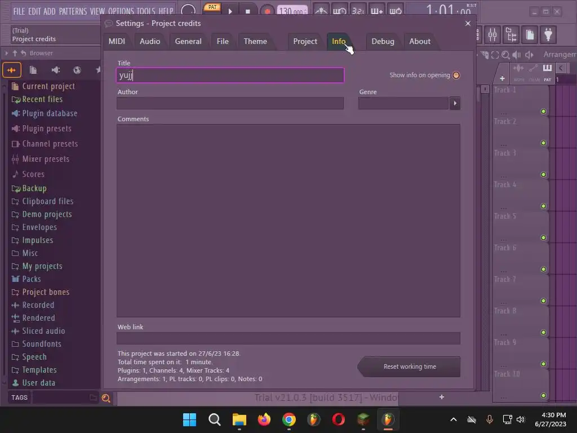Open the plugin picker plug icon
Image resolution: width=577 pixels, height=433 pixels.
(x=548, y=35)
